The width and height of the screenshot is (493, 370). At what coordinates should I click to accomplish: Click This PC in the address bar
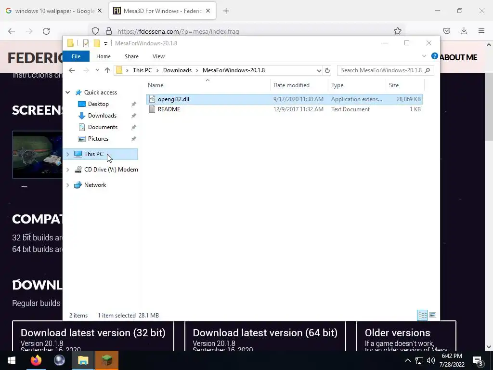(x=142, y=70)
